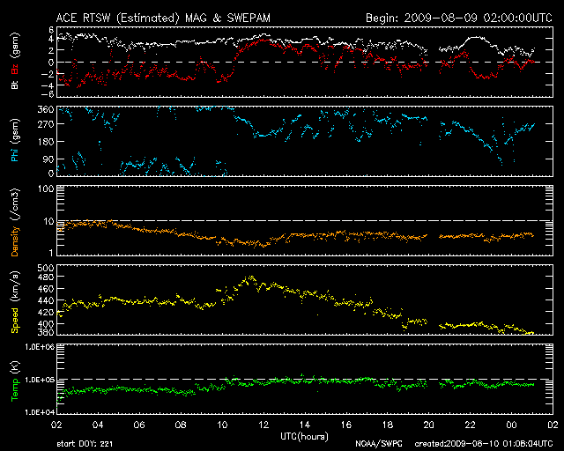Click the "18" hour label on the UTC axis
This screenshot has height=451, width=564.
(x=388, y=425)
